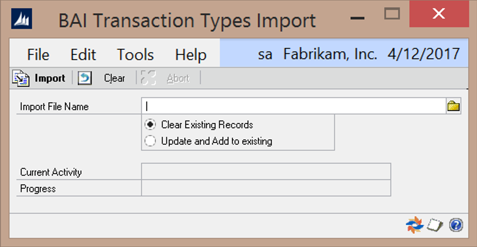477x247 pixels.
Task: Open the Tools menu
Action: [135, 54]
